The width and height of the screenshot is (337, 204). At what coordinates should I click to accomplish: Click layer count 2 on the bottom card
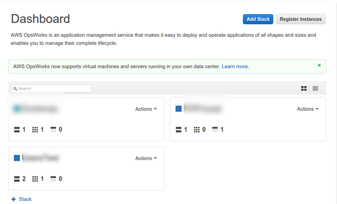pos(24,179)
